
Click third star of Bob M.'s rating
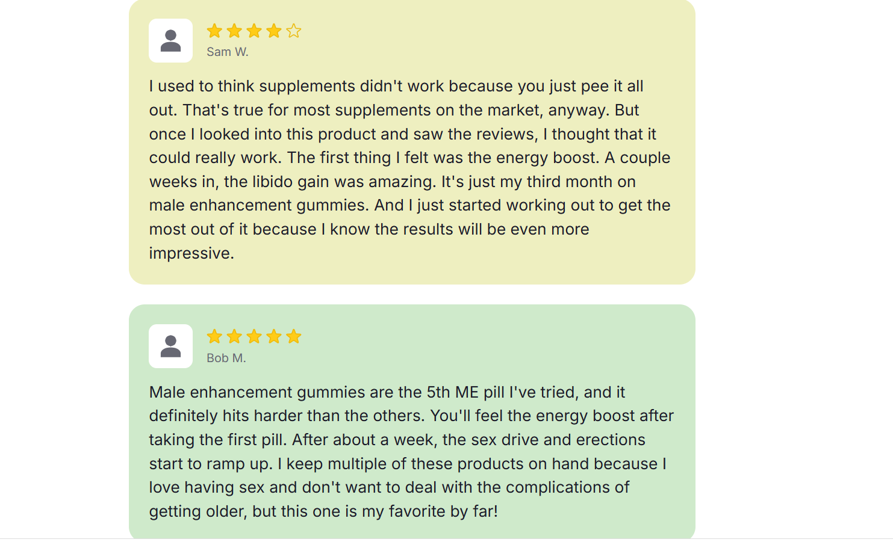(254, 336)
